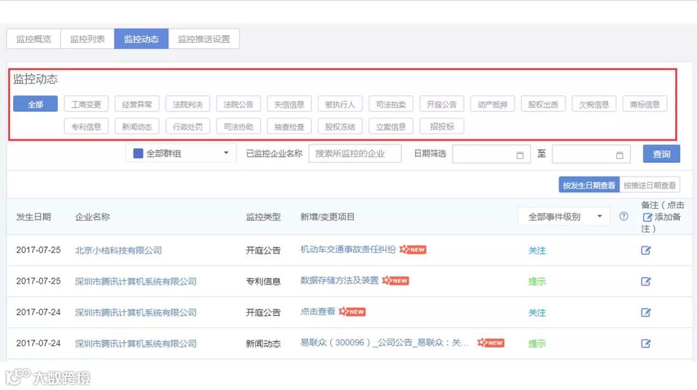The image size is (697, 390).
Task: Expand the 全部事件级别 dropdown
Action: (564, 217)
